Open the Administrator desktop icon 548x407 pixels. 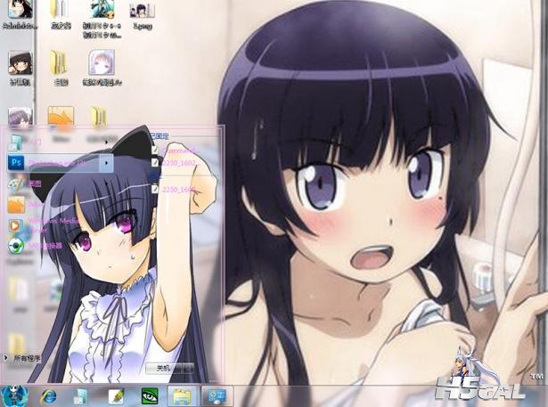pos(20,14)
